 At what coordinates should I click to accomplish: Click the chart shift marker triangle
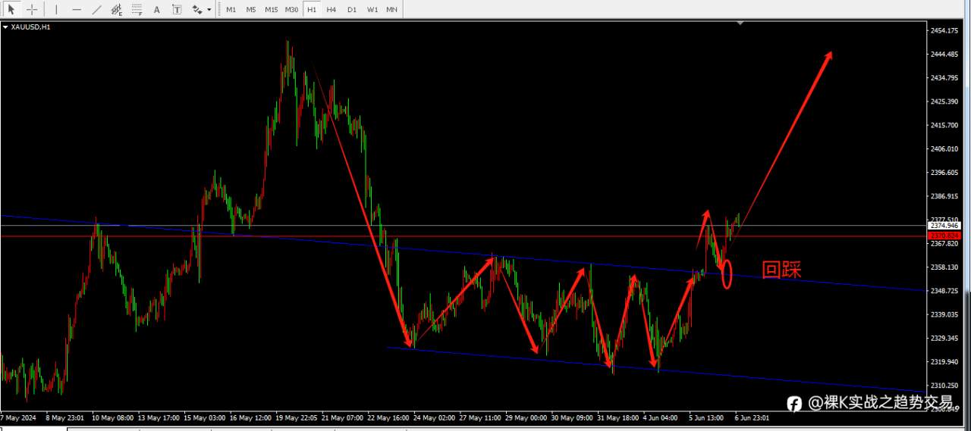pyautogui.click(x=741, y=23)
